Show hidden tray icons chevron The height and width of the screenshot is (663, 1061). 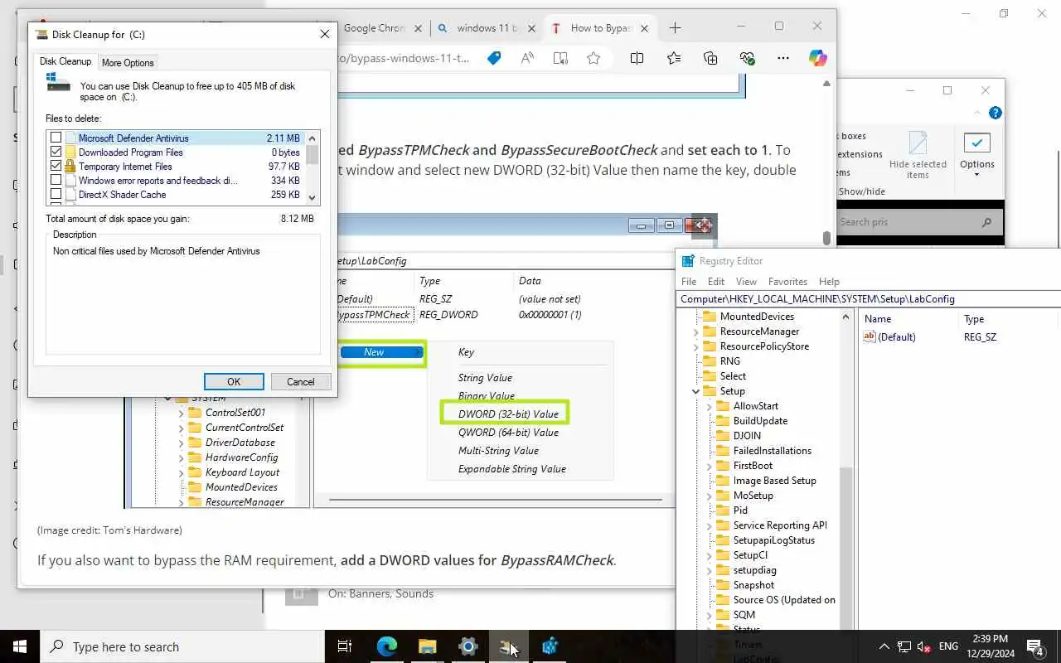coord(884,646)
